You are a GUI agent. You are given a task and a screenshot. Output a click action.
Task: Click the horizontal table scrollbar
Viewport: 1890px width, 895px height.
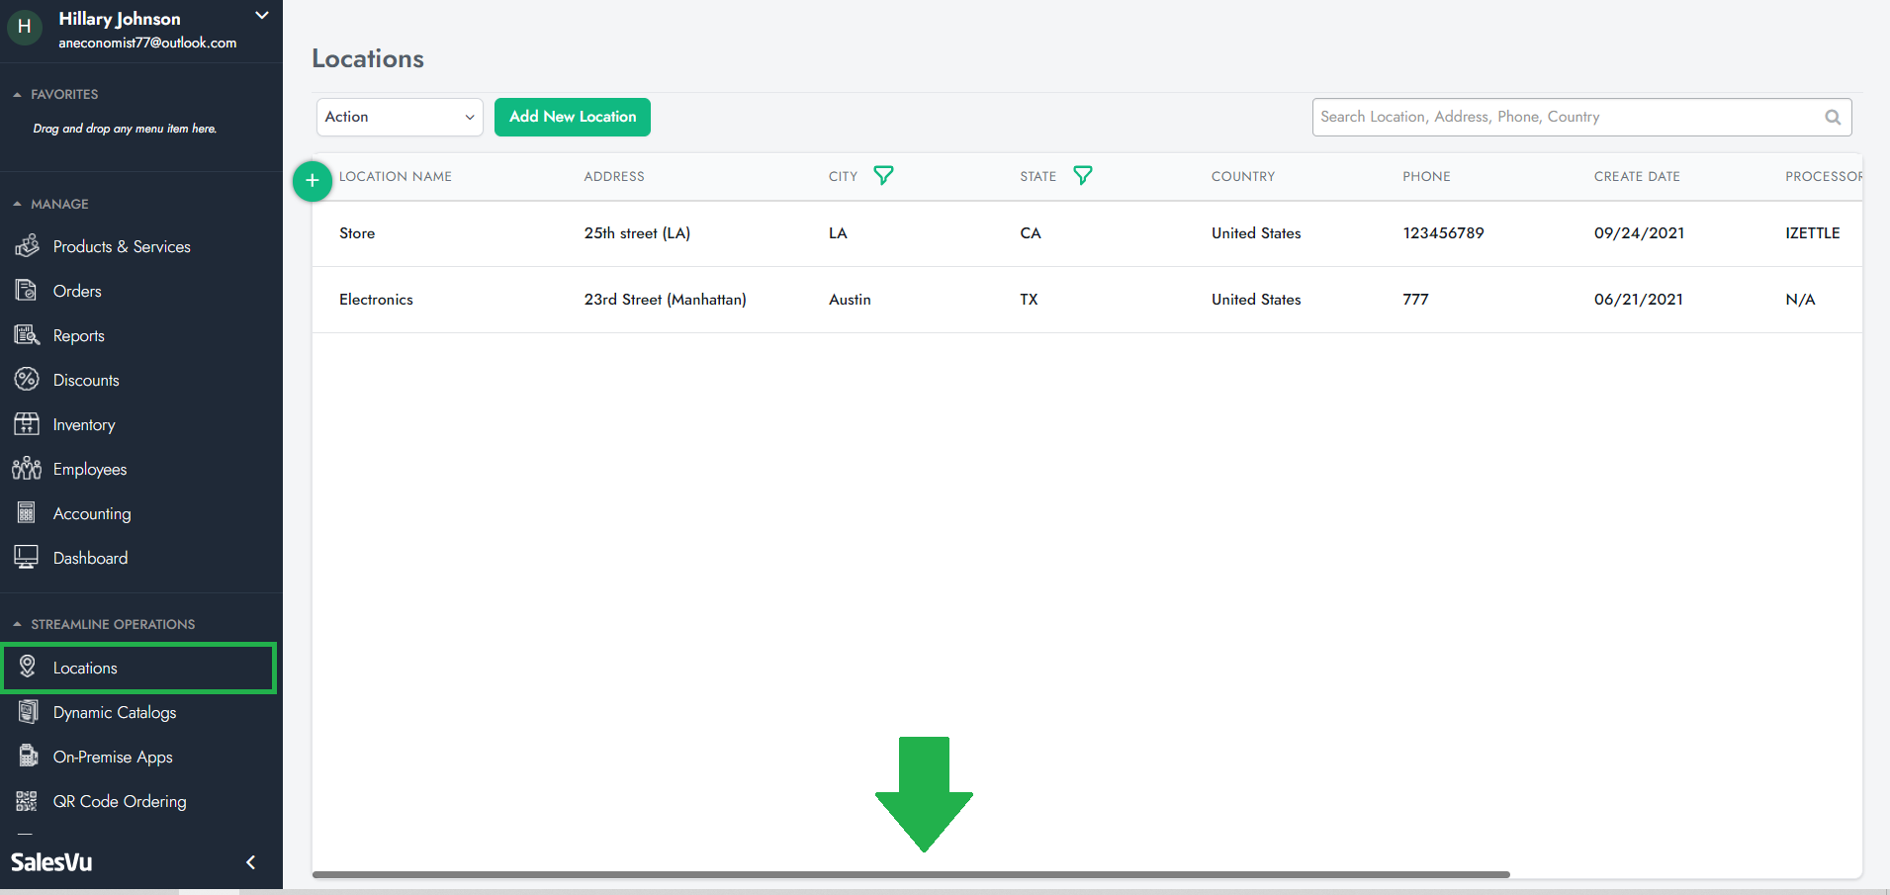point(910,874)
